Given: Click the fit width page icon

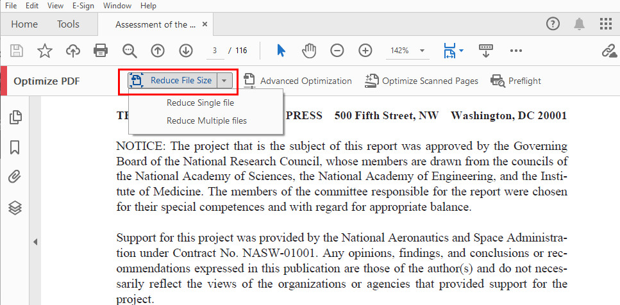Looking at the screenshot, I should tap(450, 51).
